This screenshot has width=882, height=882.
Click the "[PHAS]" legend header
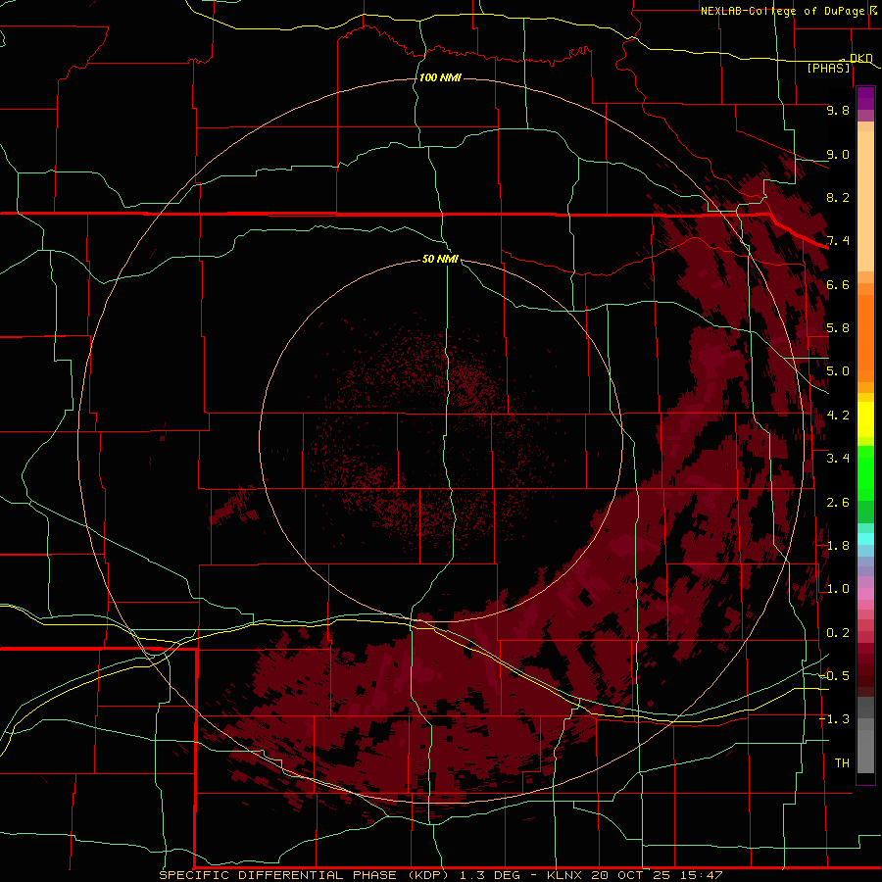click(828, 69)
